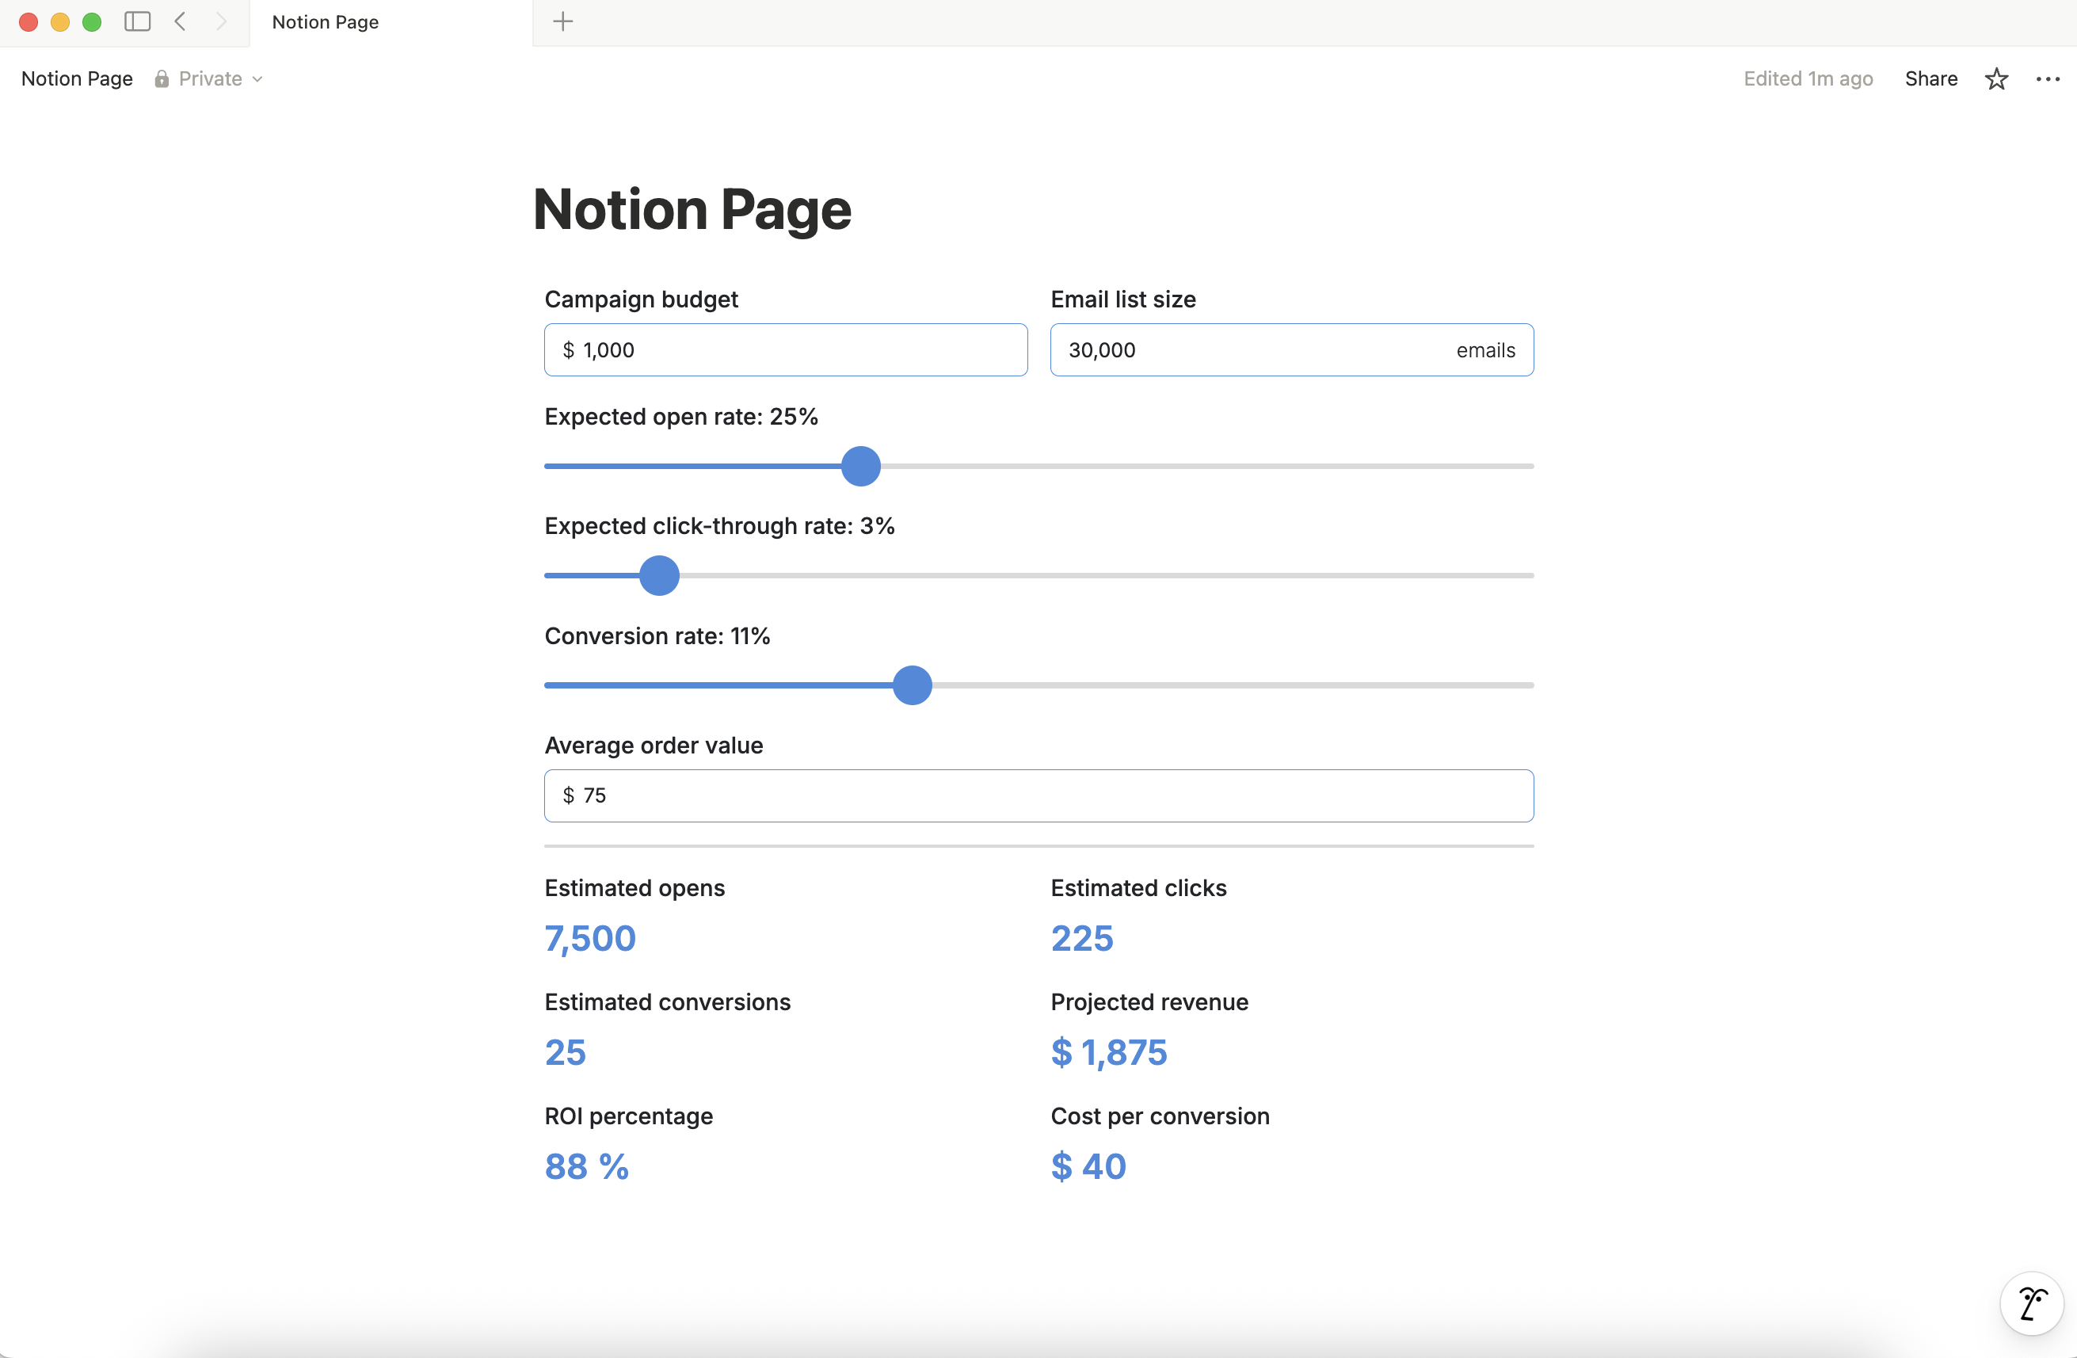Click the Conversion rate slider handle
This screenshot has width=2077, height=1358.
[913, 686]
